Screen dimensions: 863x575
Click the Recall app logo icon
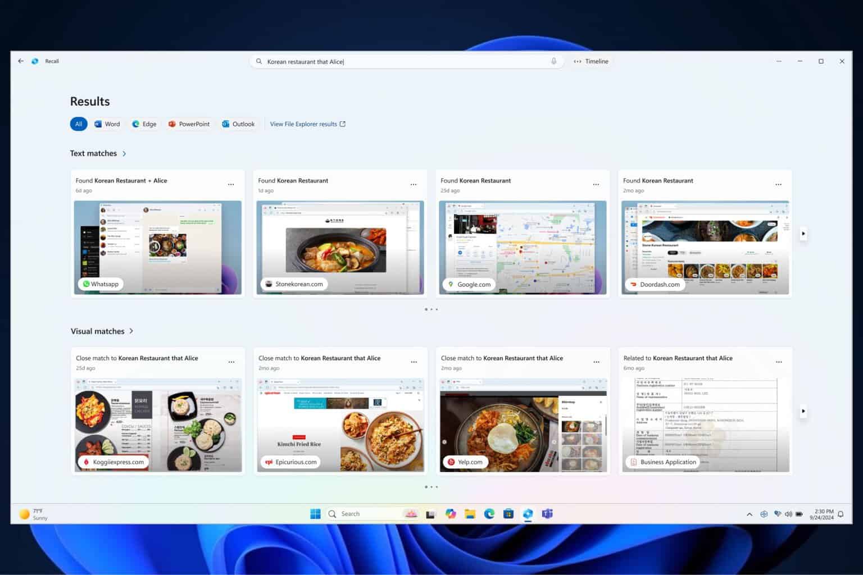coord(35,61)
